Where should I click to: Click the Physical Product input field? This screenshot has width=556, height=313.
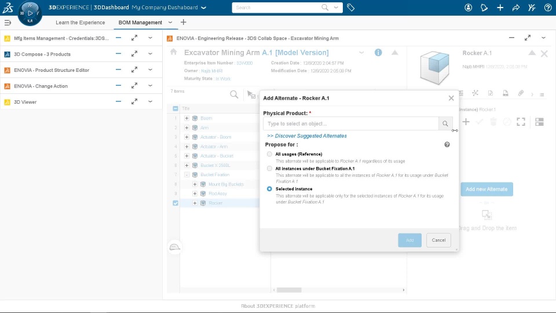click(351, 123)
